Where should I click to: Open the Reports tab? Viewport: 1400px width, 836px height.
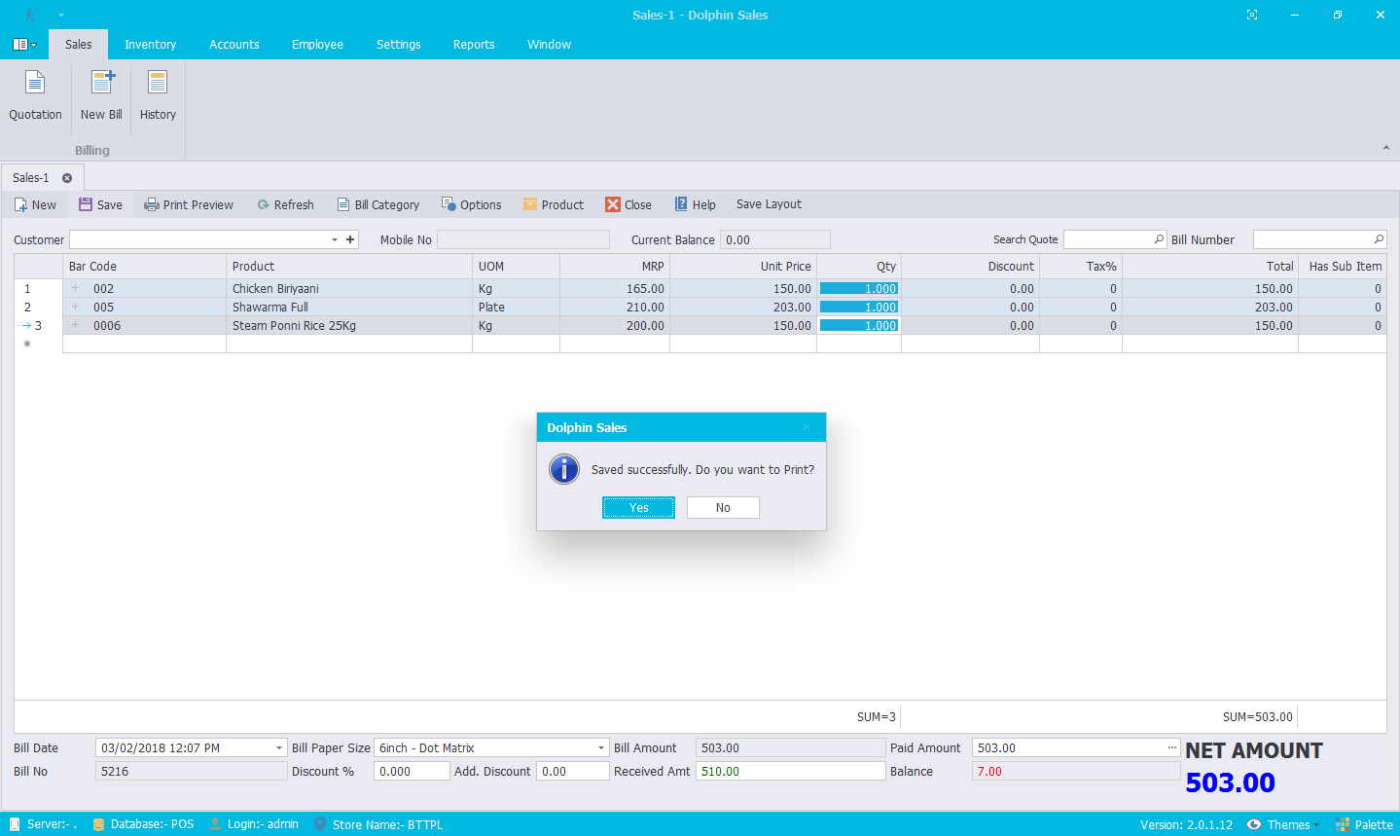(x=474, y=45)
